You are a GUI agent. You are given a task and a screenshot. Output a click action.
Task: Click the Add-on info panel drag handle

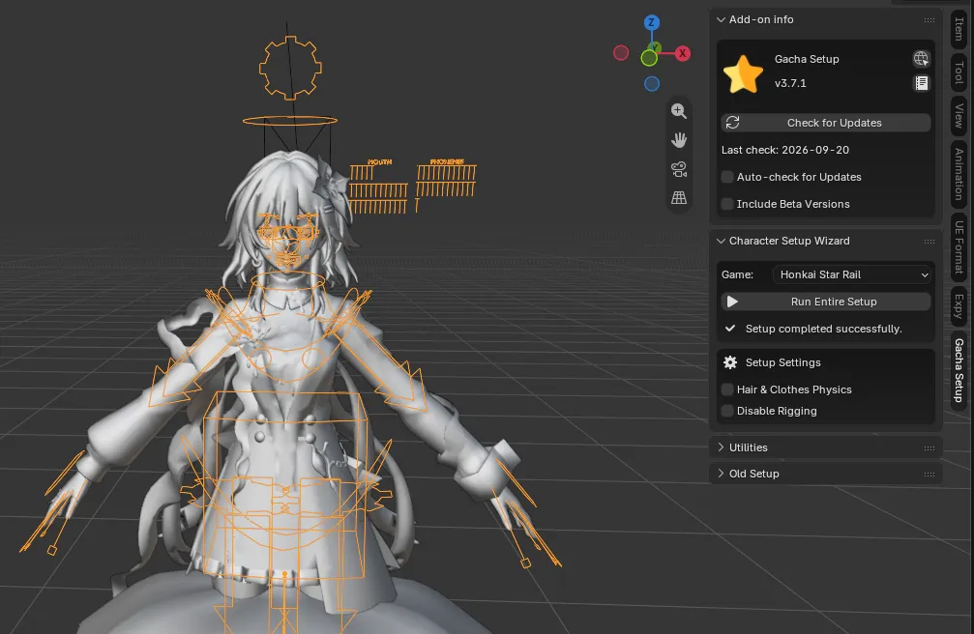coord(930,20)
